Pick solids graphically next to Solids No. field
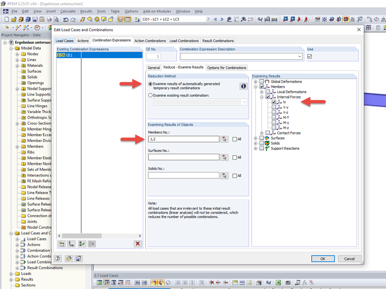386x289 pixels. [x=224, y=175]
